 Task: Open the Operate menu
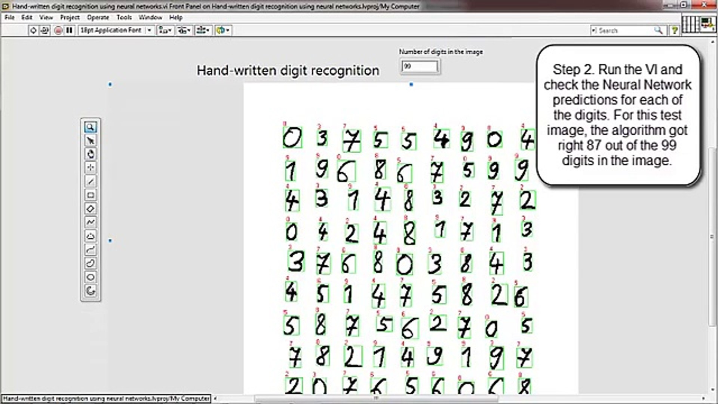tap(98, 17)
